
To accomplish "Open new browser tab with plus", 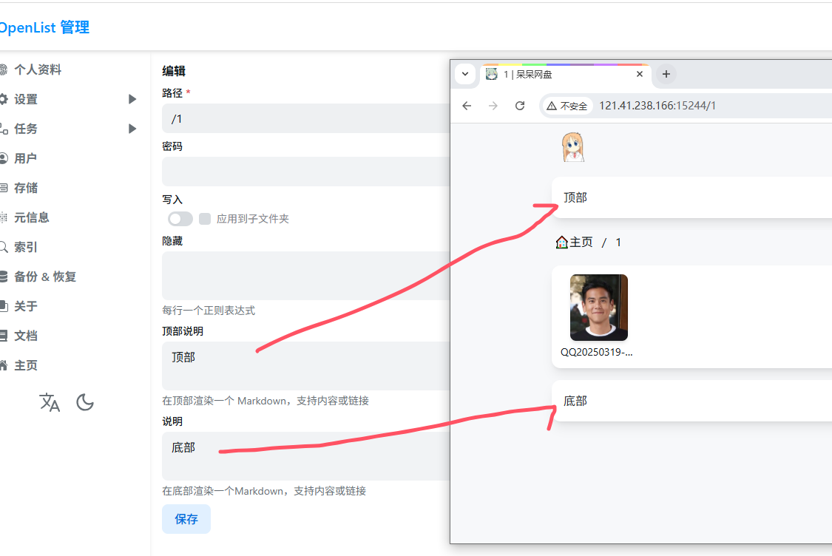I will tap(666, 74).
